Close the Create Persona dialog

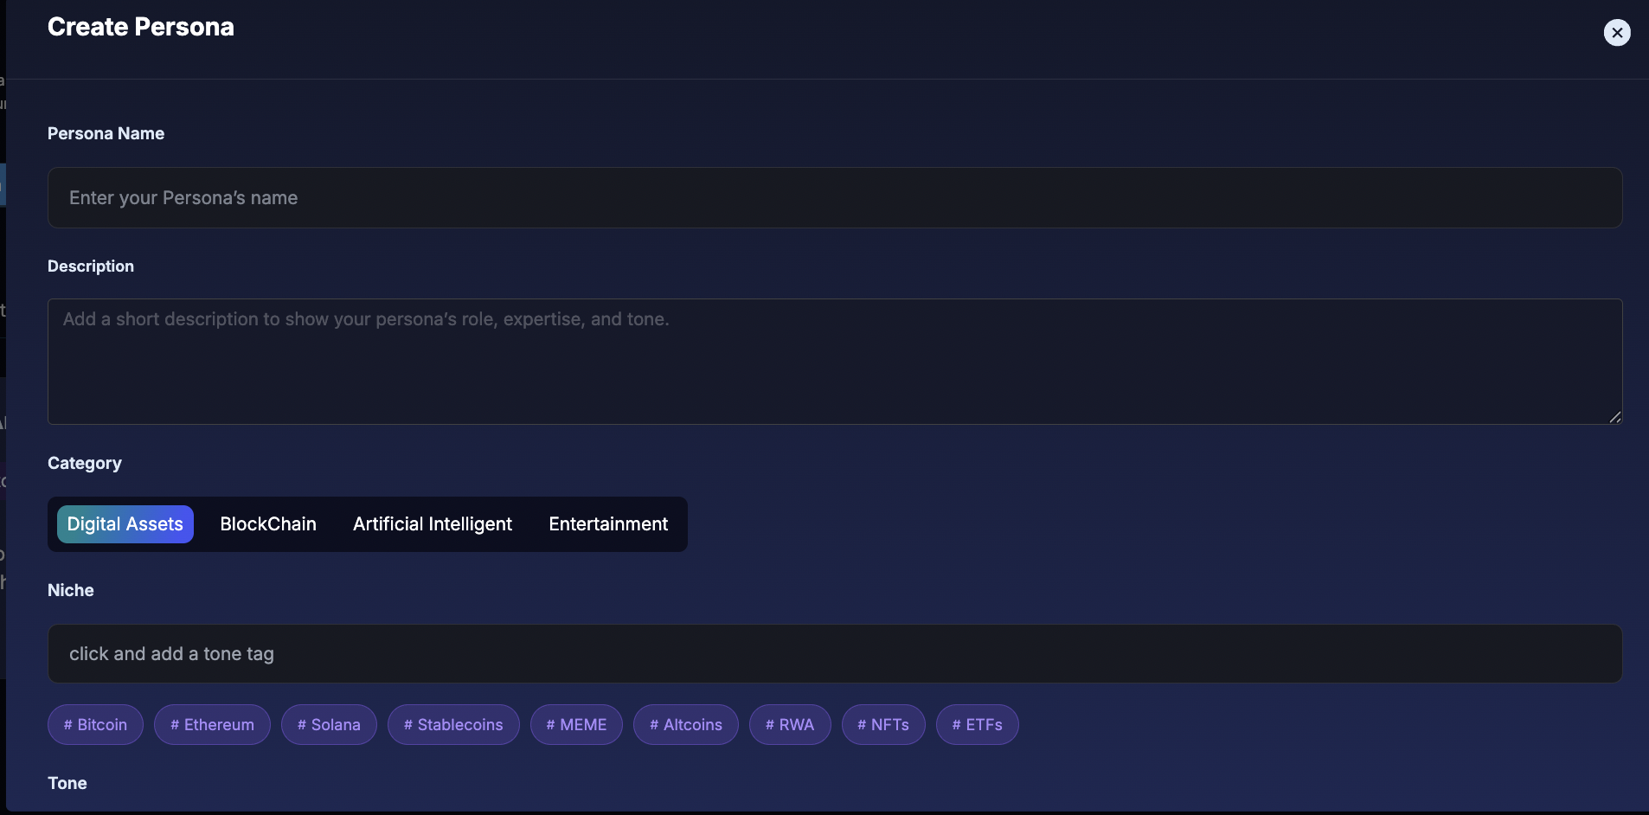click(1616, 33)
